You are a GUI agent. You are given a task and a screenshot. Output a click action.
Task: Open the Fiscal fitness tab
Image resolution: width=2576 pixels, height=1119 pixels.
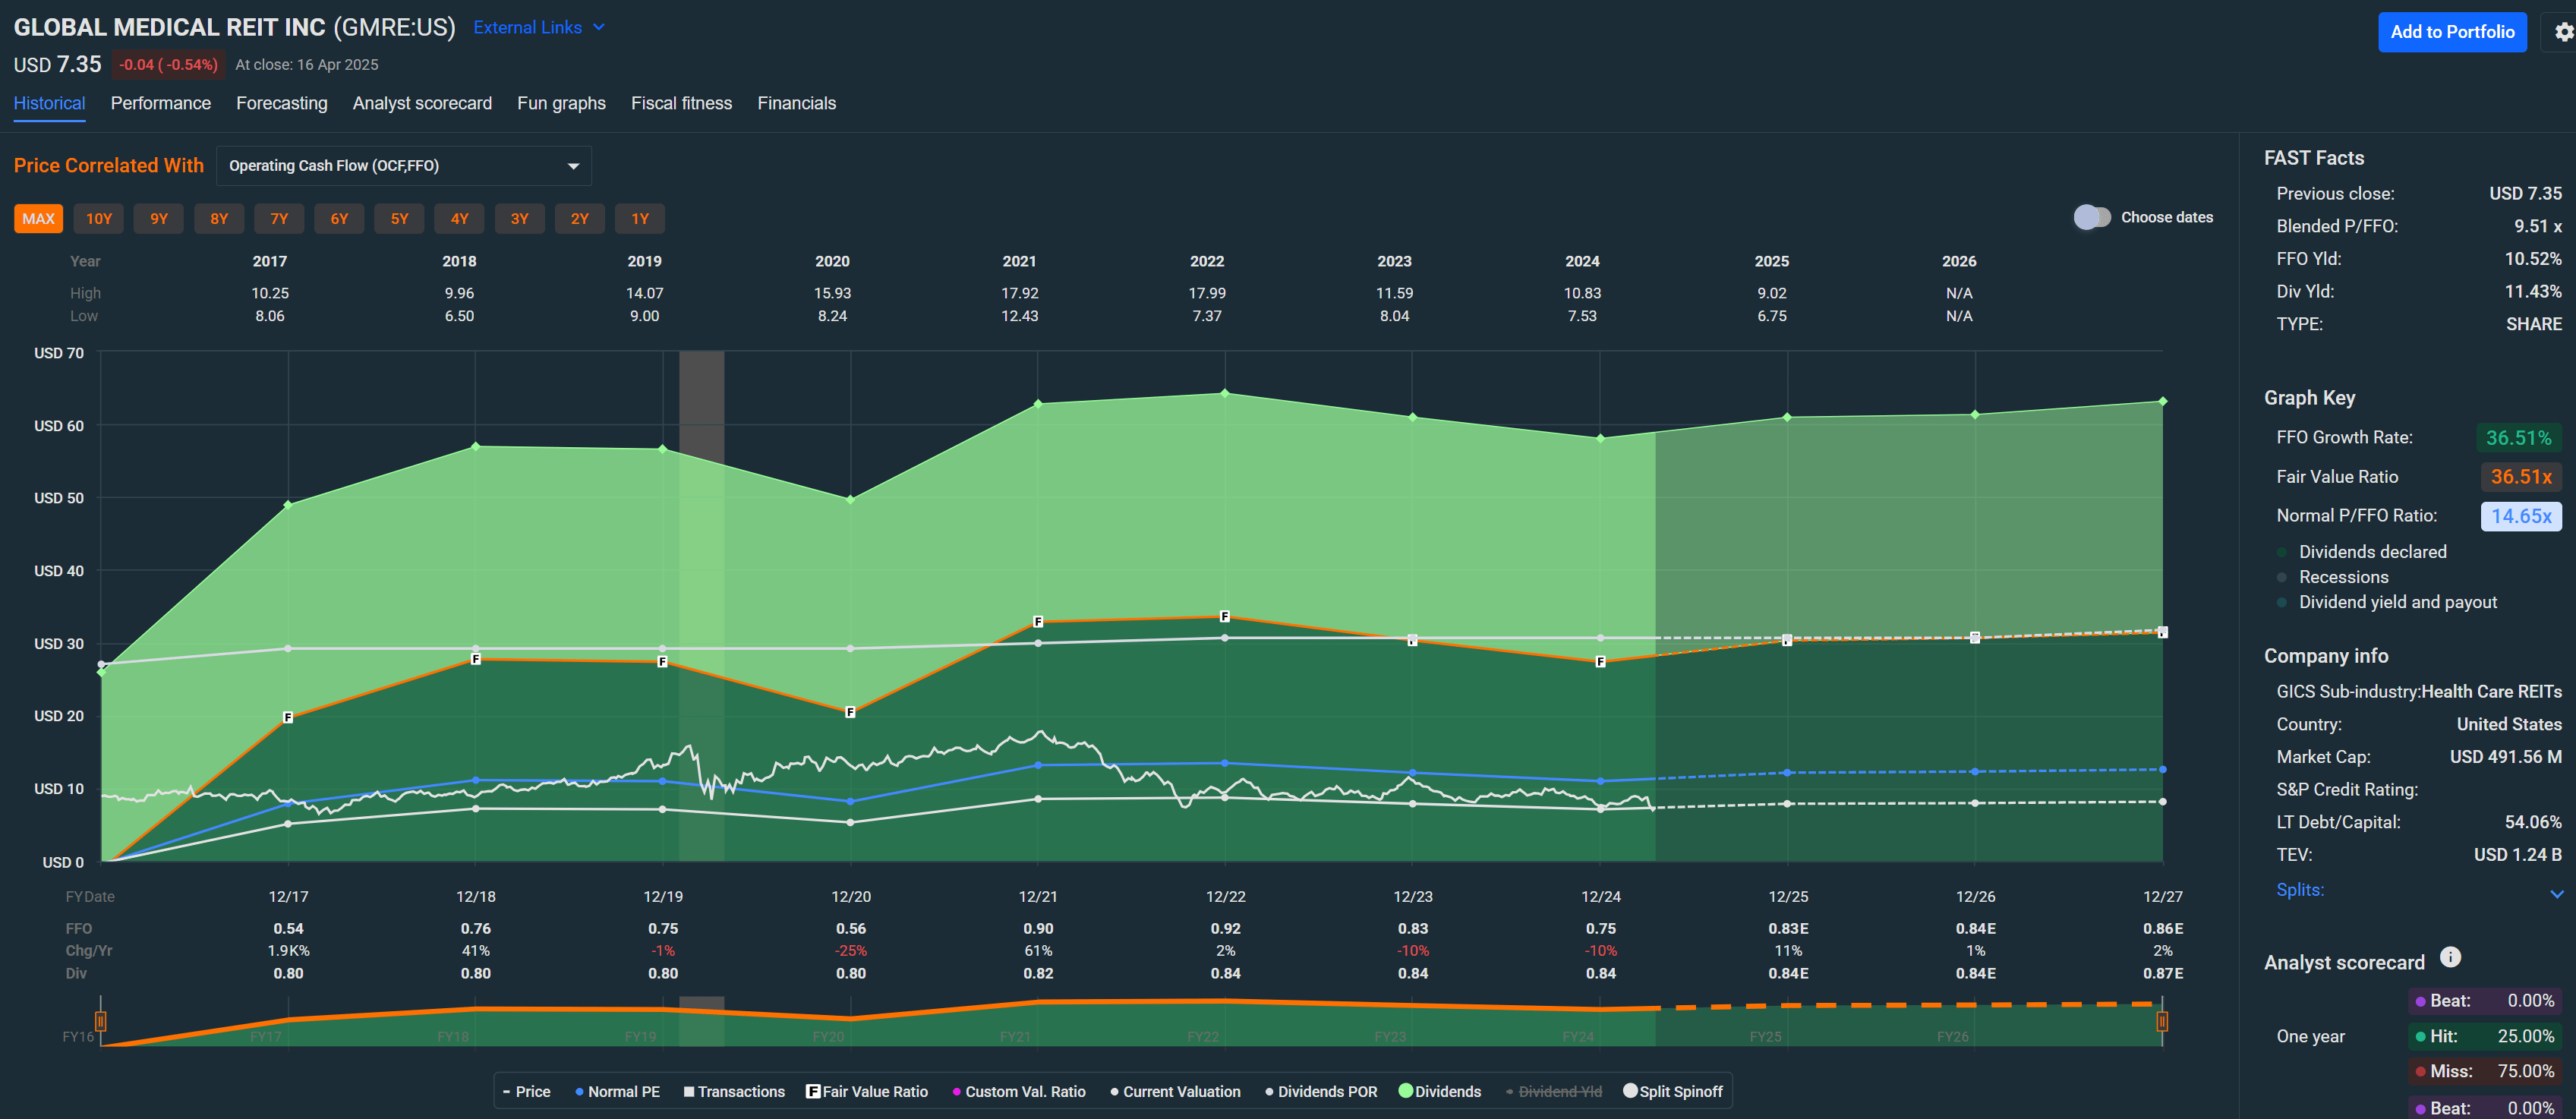681,103
